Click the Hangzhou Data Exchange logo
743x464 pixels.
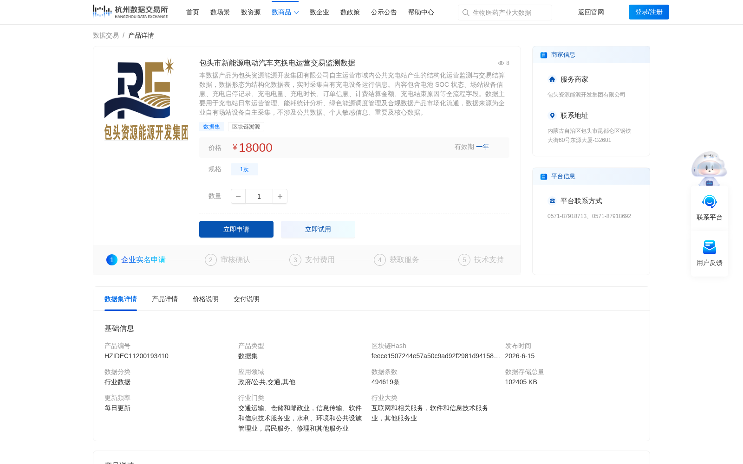click(x=130, y=12)
